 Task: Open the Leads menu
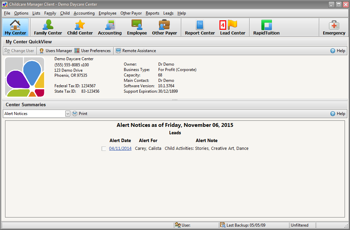click(168, 13)
